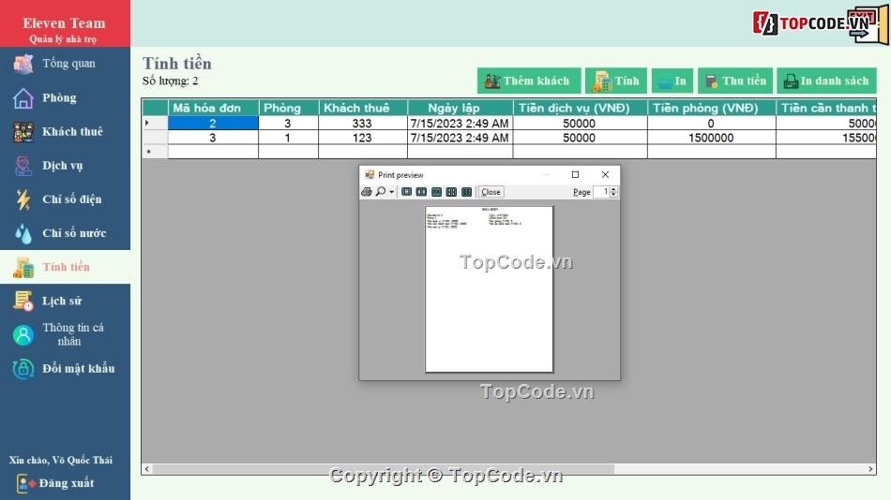Screen dimensions: 891x500
Task: Click the house icon next to Phòng
Action: click(23, 97)
